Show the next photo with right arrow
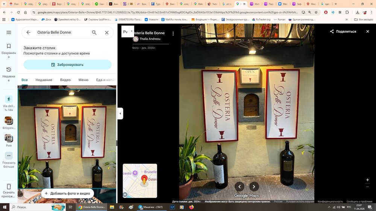This screenshot has width=376, height=211. [254, 187]
